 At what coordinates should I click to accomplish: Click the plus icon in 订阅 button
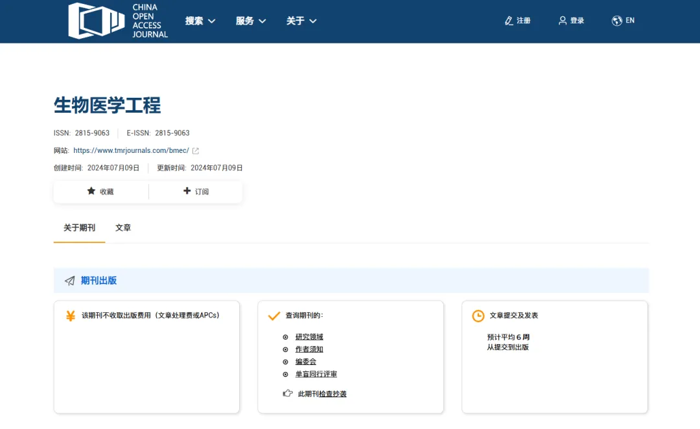pyautogui.click(x=187, y=191)
